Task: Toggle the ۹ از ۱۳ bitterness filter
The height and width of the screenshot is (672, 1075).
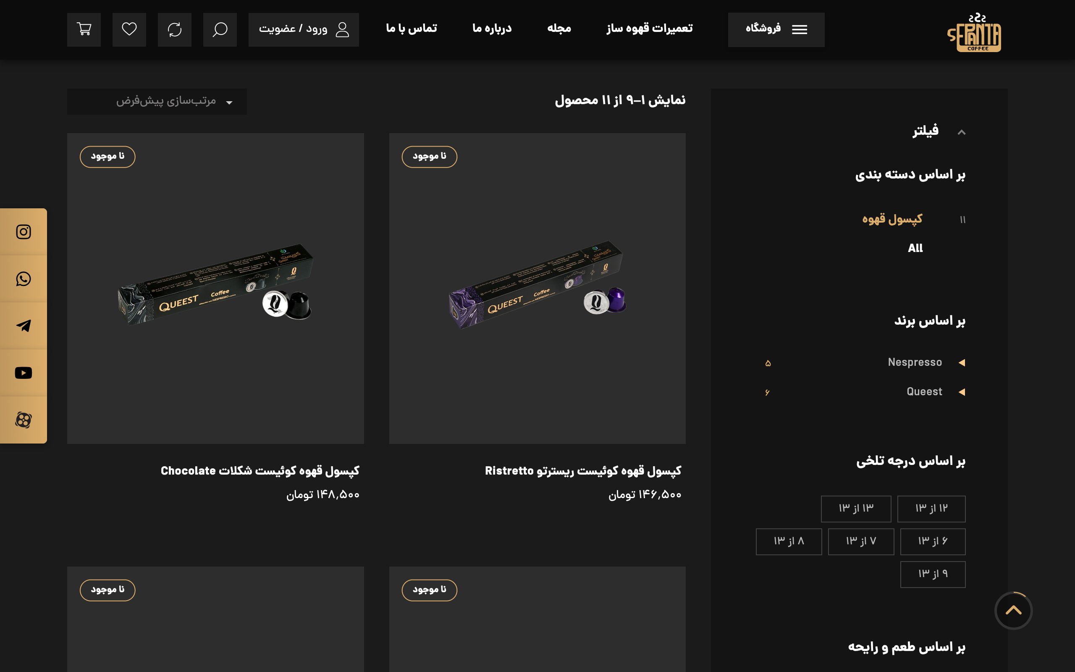Action: pos(933,574)
